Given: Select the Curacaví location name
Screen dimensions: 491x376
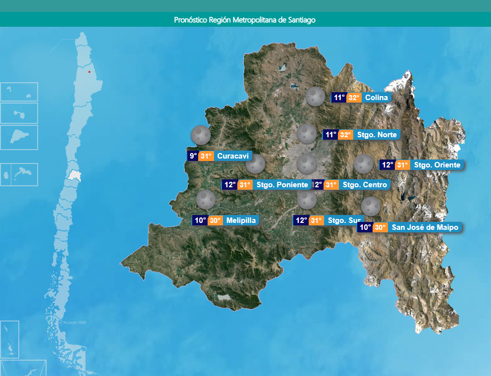Looking at the screenshot, I should [232, 156].
